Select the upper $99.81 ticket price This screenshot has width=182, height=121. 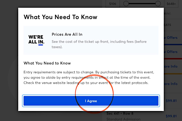point(171,101)
